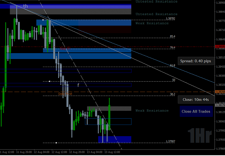Select Fibonacci anchor handle at the 1.37907 level
This screenshot has height=156, width=225.
coord(56,143)
